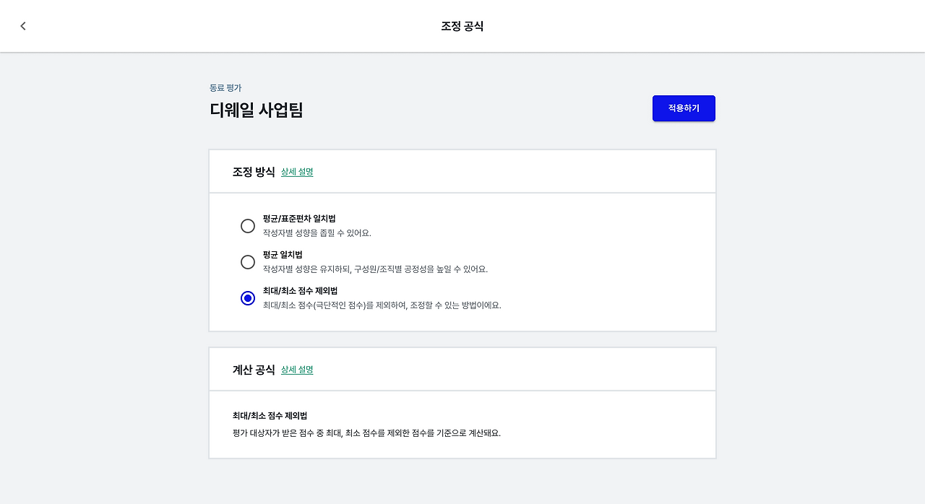
Task: Click the 디웨일 사업팀 heading
Action: click(x=257, y=110)
